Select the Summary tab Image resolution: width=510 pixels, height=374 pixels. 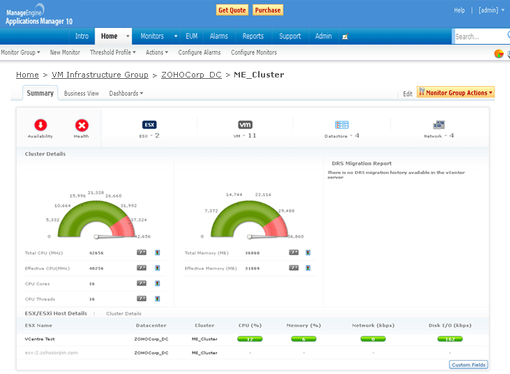pos(40,93)
